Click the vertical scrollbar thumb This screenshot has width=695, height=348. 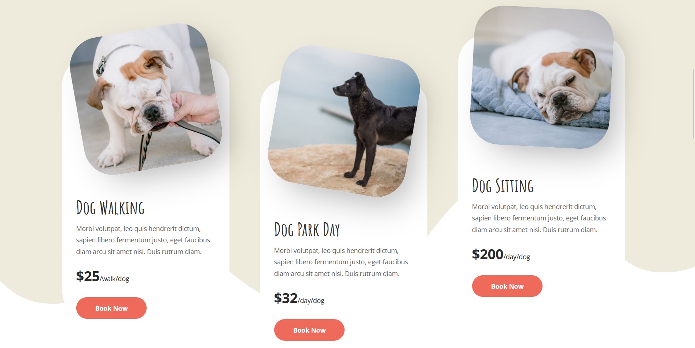coord(694,103)
